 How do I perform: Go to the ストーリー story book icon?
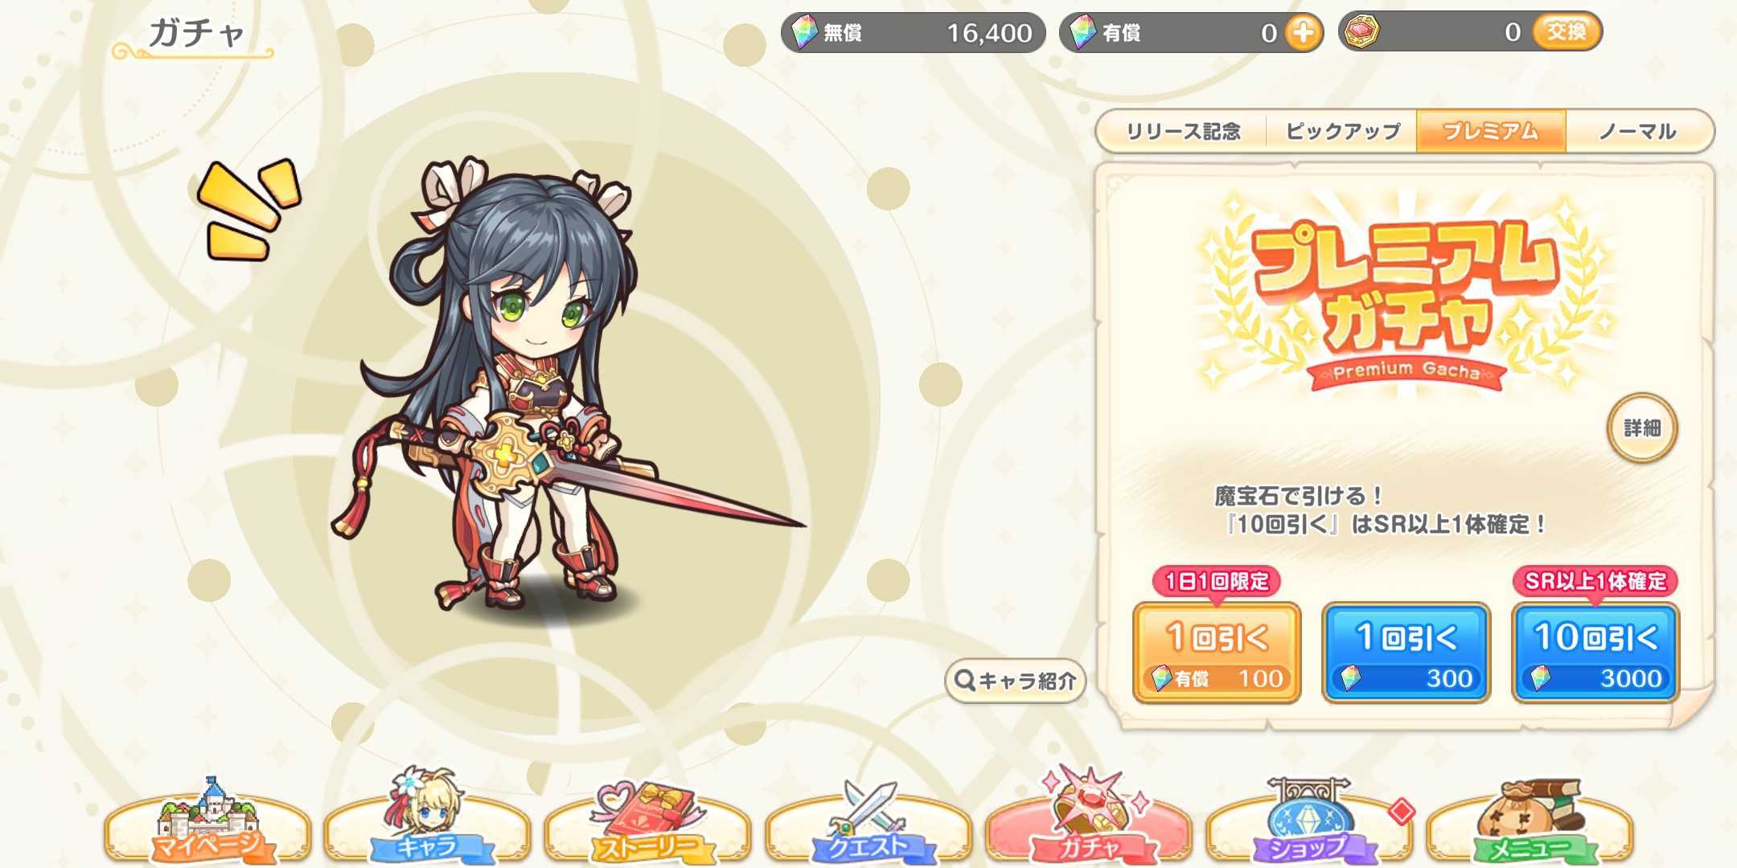pyautogui.click(x=648, y=821)
